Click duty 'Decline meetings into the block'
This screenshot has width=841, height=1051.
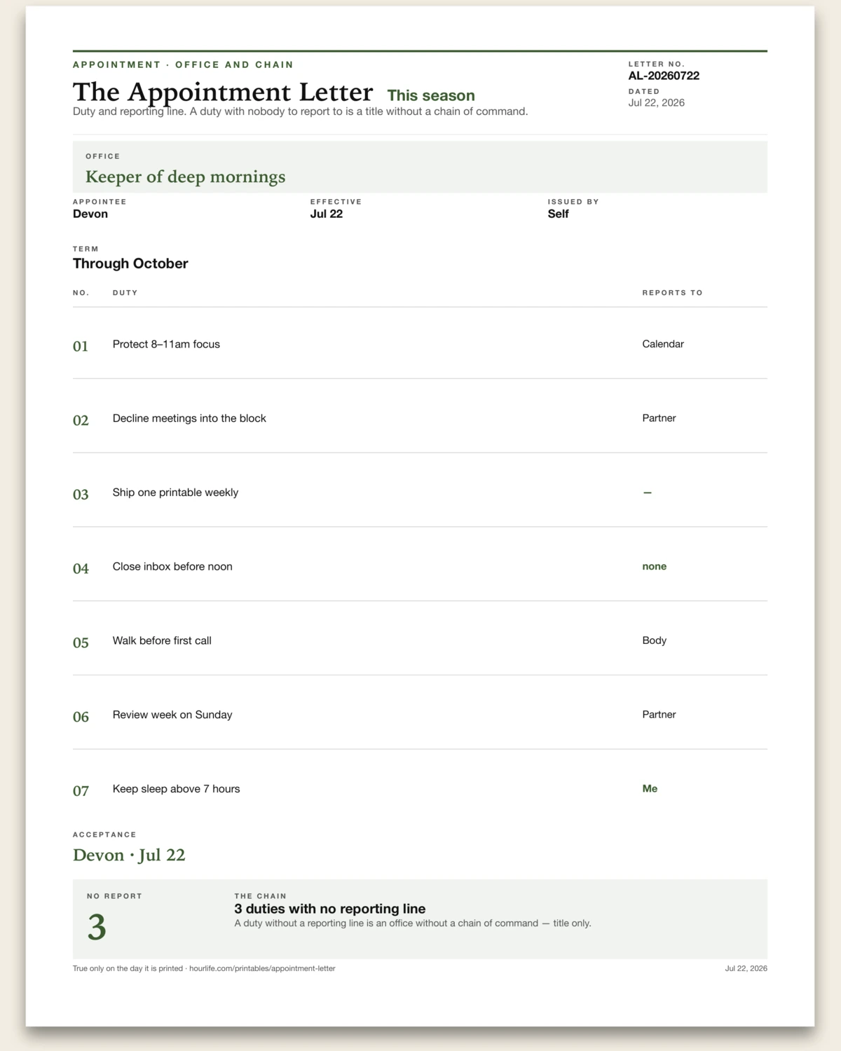click(x=189, y=418)
